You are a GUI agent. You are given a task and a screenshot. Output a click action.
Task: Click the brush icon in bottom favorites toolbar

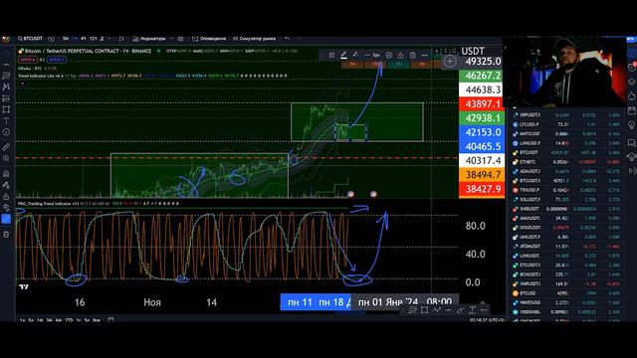tap(460, 310)
